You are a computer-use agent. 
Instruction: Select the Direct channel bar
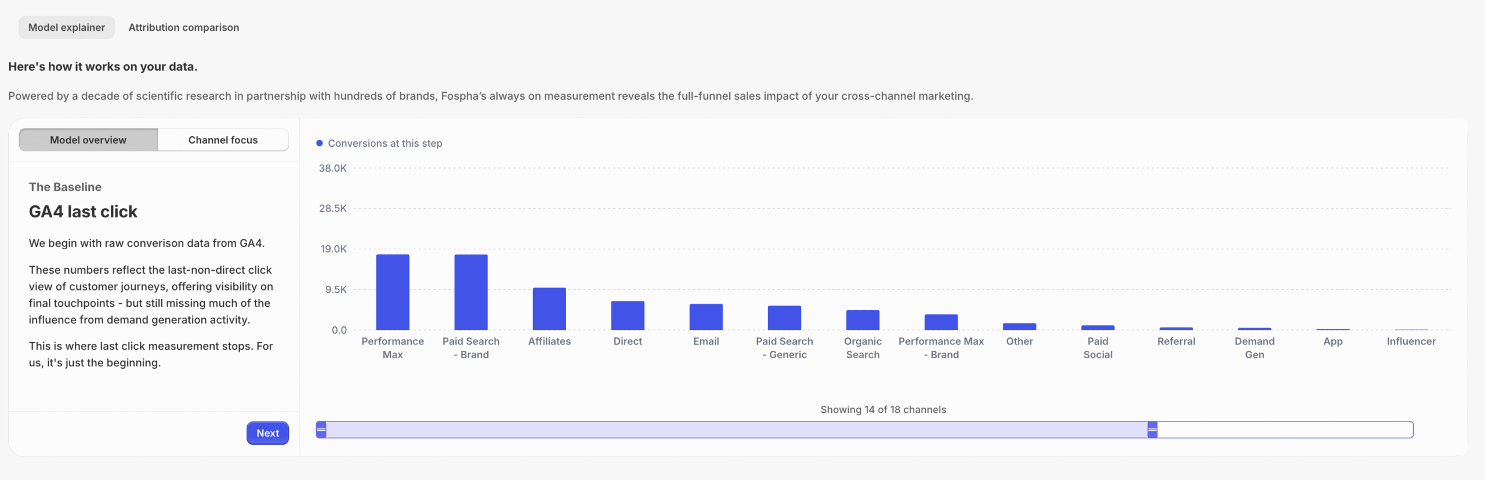click(628, 315)
